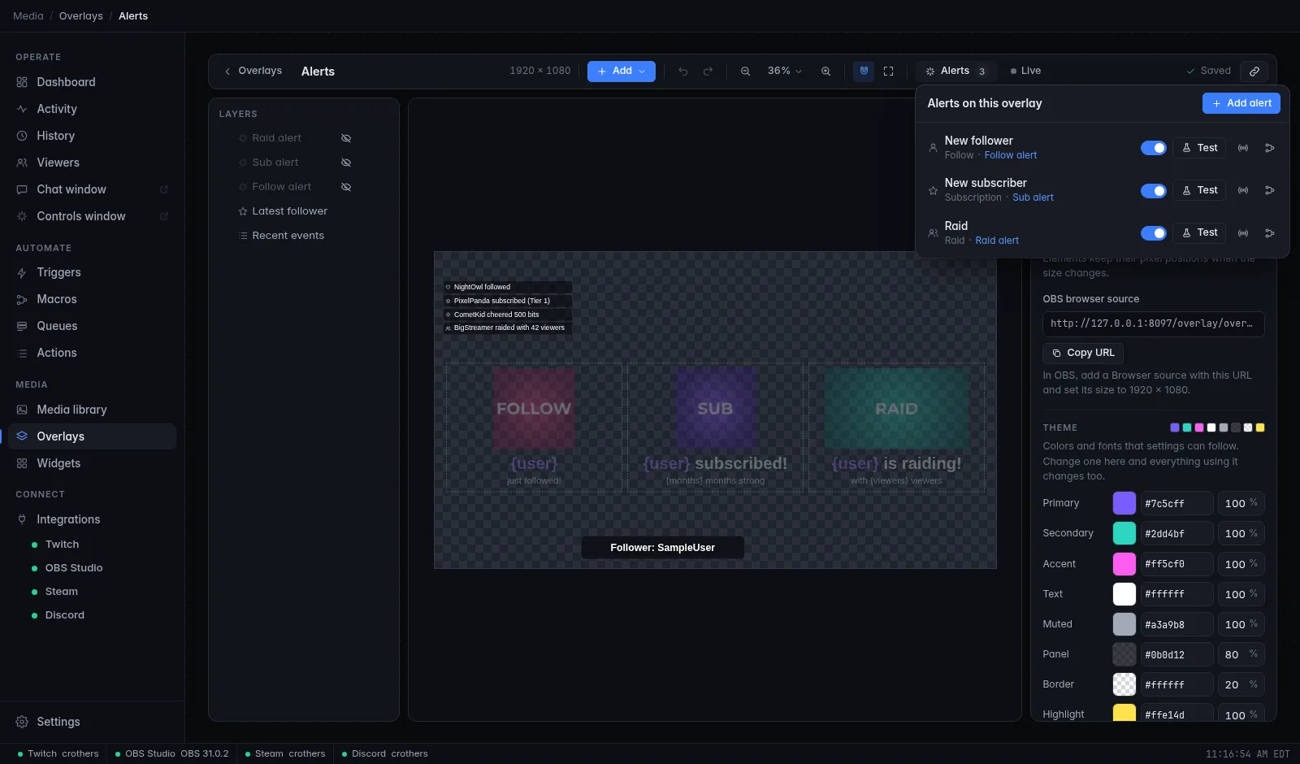Open the Sub alert link

pos(1033,198)
